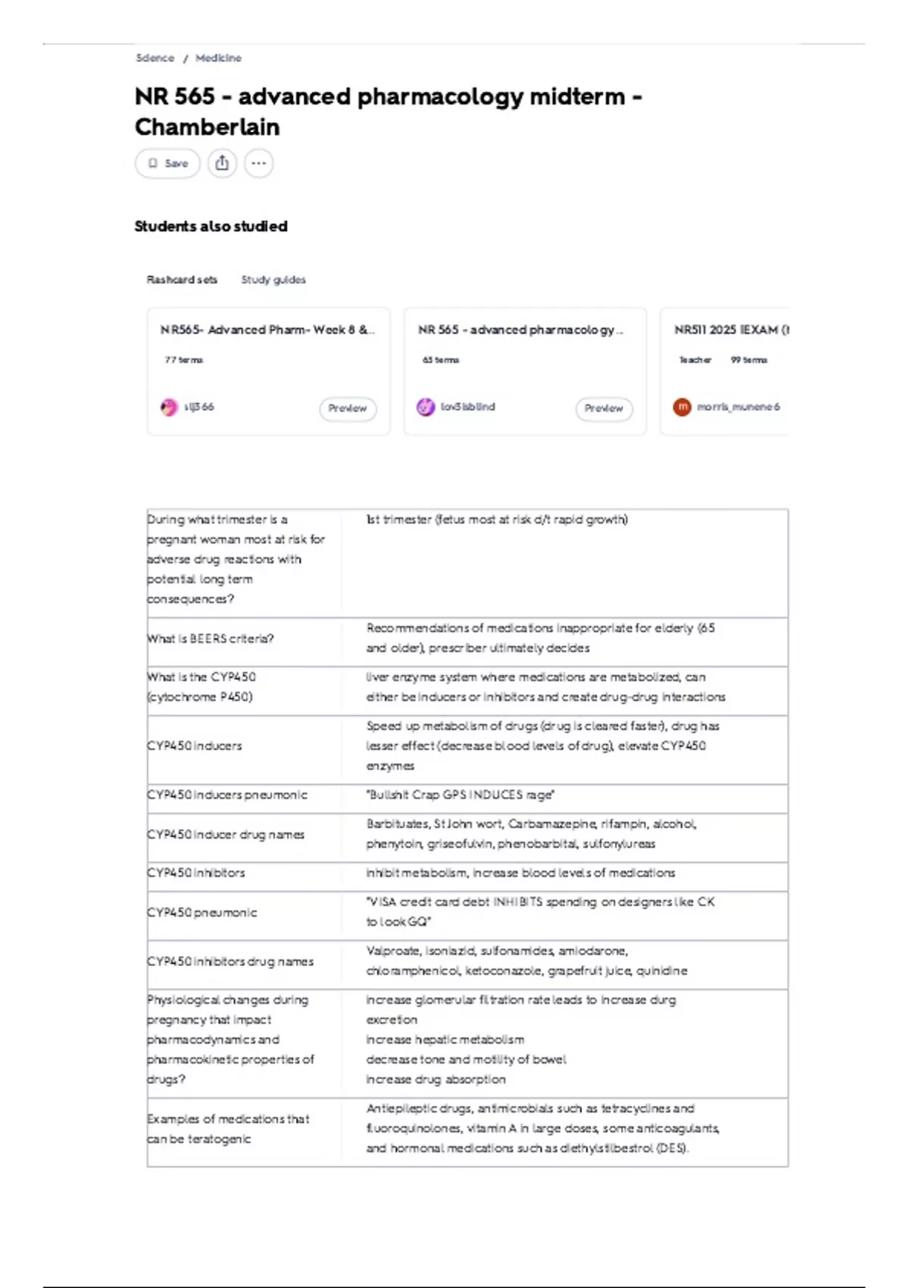Screen dimensions: 909x1288
Task: Select CYP450 inducers pneumonic row
Action: click(467, 795)
